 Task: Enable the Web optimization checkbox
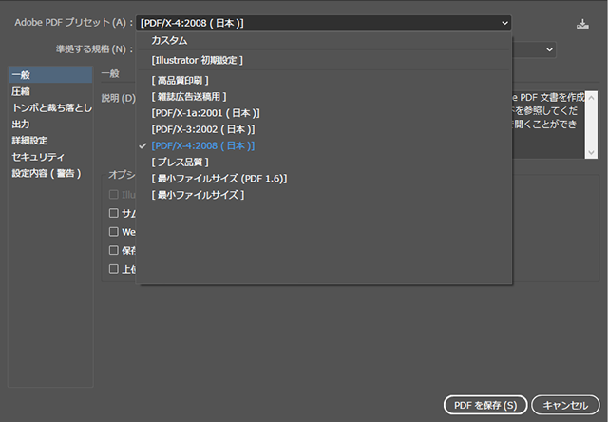tap(114, 232)
